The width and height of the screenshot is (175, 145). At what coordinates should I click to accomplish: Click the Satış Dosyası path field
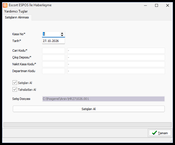point(103,99)
